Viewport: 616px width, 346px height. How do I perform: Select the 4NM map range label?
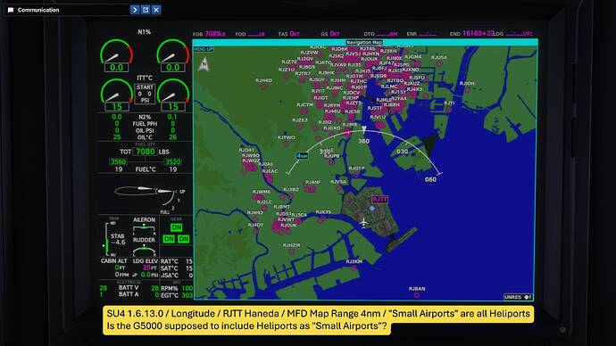(302, 156)
